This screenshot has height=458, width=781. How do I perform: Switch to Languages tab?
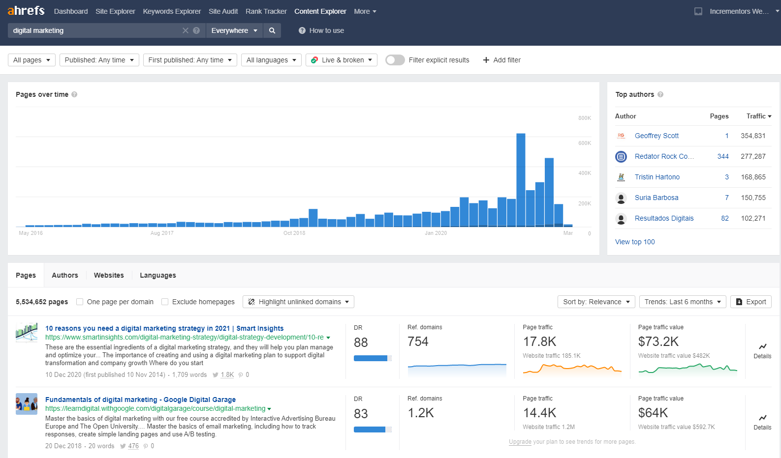[158, 275]
